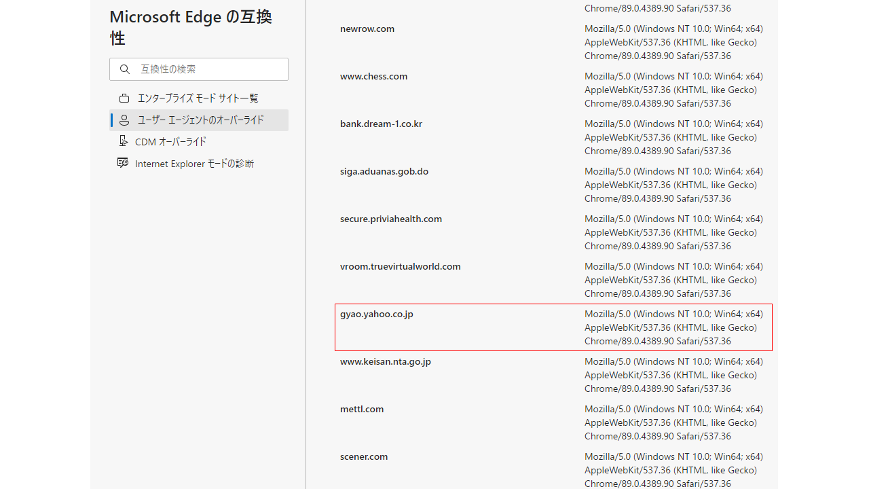This screenshot has width=869, height=489.
Task: Click the user agent string for vroom.truevirtualworld.com
Action: click(673, 280)
